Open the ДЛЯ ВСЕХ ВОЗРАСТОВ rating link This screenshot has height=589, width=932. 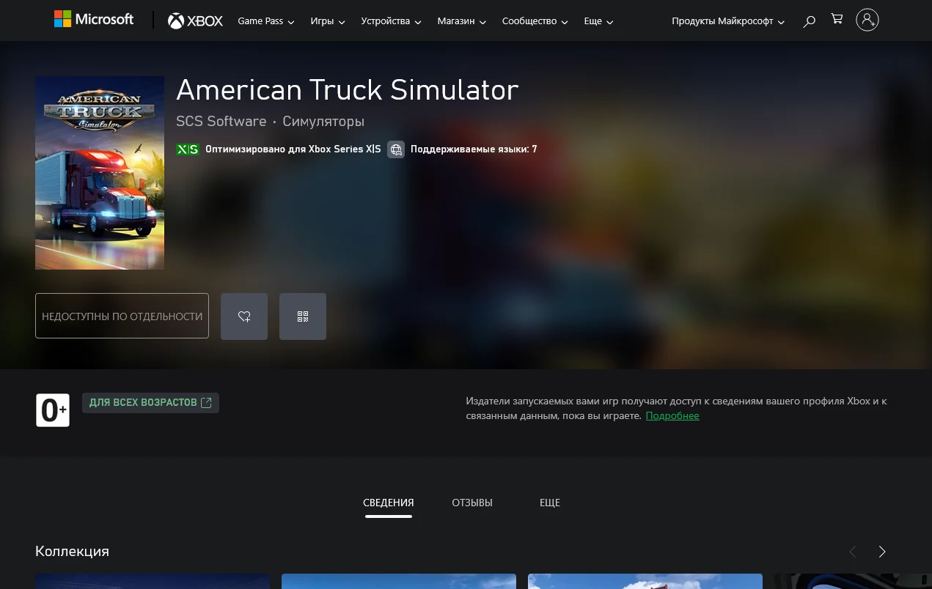[150, 403]
